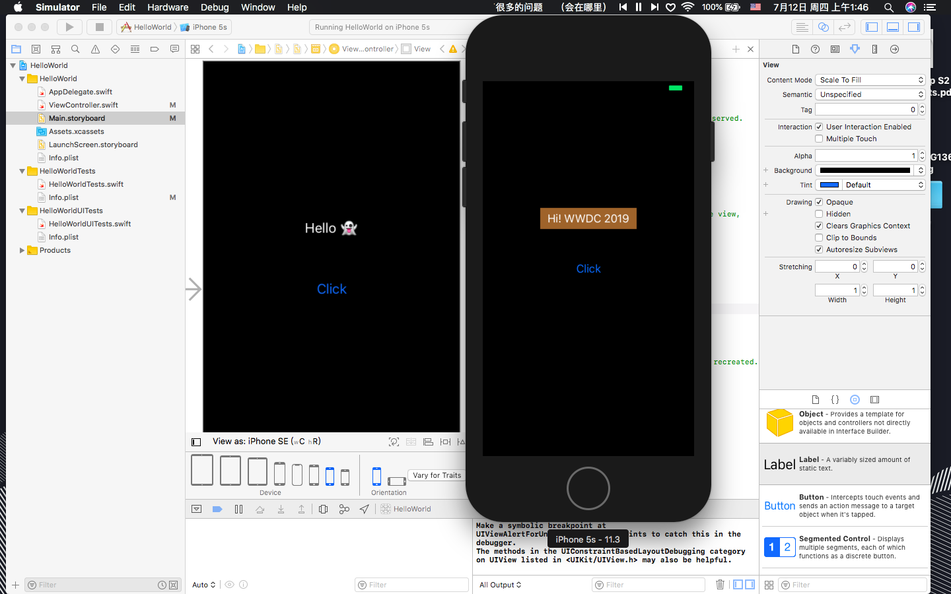Open the Breakpoint navigator
951x594 pixels.
[155, 49]
